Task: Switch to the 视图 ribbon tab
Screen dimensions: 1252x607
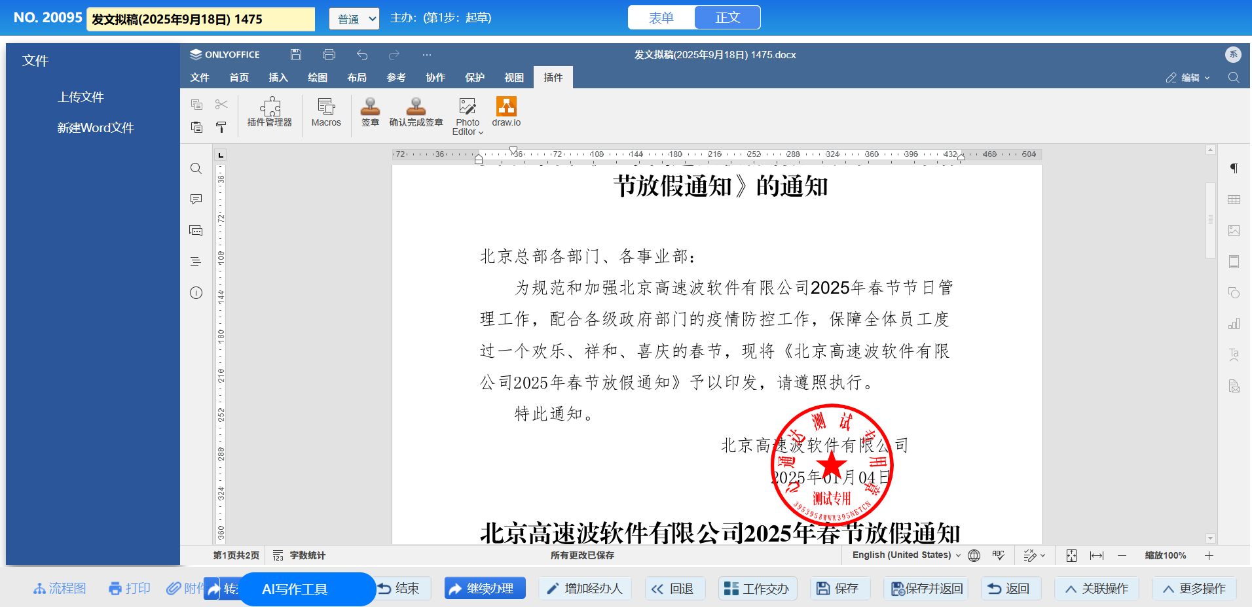Action: point(513,77)
